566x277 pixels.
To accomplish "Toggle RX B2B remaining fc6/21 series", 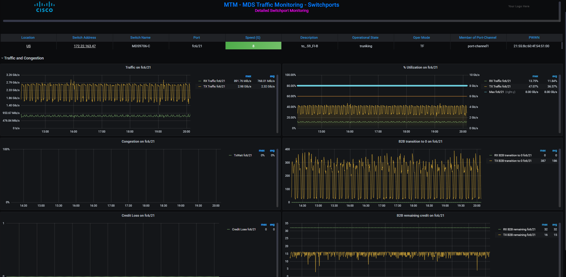I will pos(519,229).
